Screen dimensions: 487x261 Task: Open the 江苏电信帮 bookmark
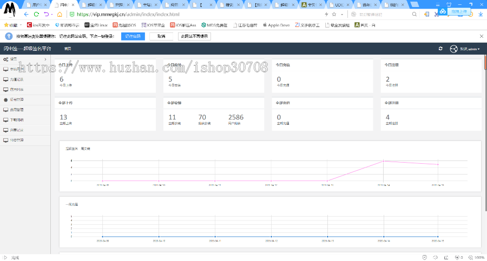pyautogui.click(x=245, y=25)
